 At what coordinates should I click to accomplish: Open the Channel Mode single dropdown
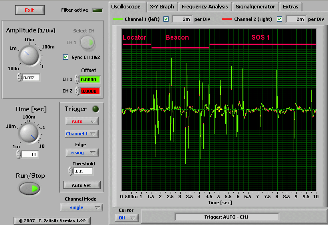tap(82, 207)
